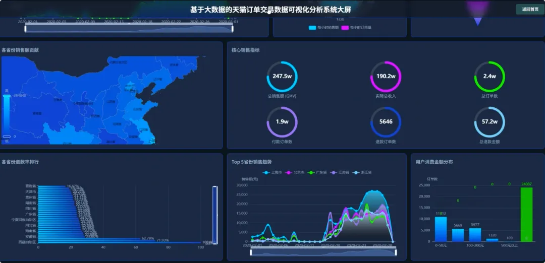Click the 天津市 axis label

pos(31,191)
